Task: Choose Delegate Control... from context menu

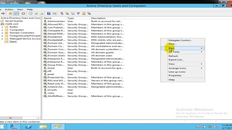Action: pos(180,40)
